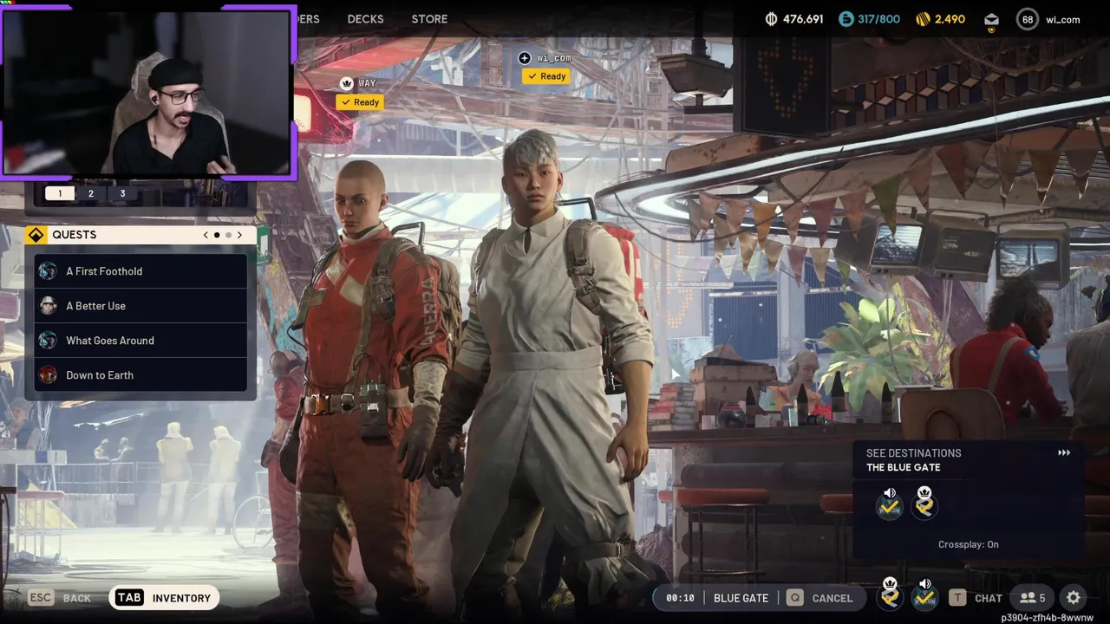Open A First Foothold quest

[x=140, y=271]
